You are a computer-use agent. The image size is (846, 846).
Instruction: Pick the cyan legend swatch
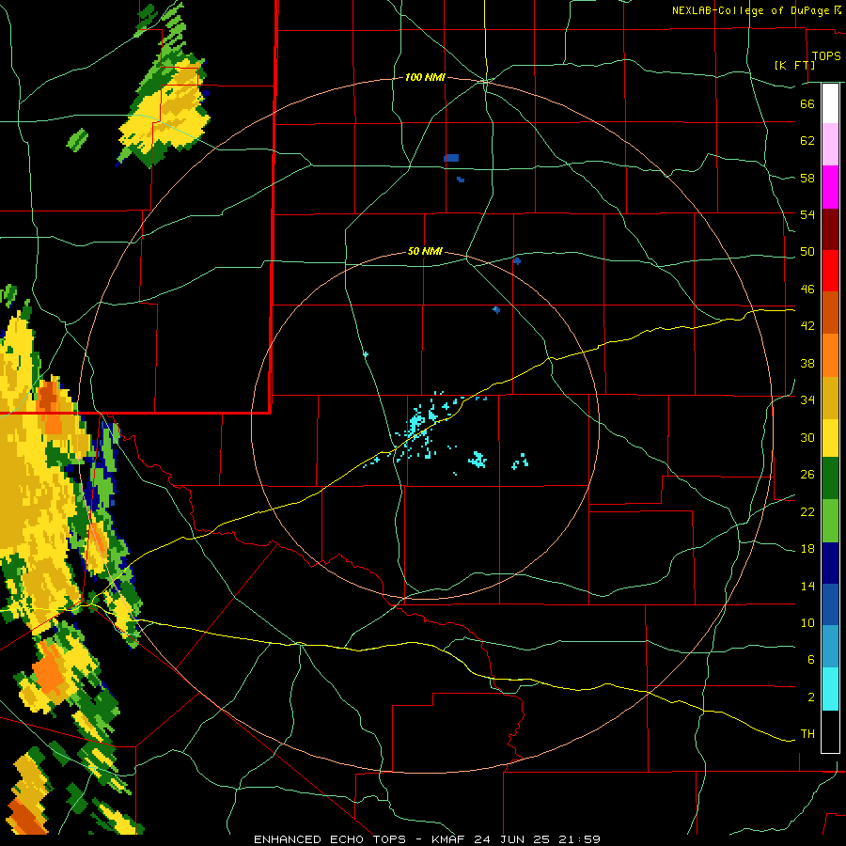point(830,689)
